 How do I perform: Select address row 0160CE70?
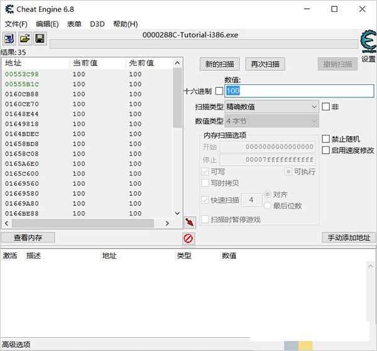(x=87, y=104)
